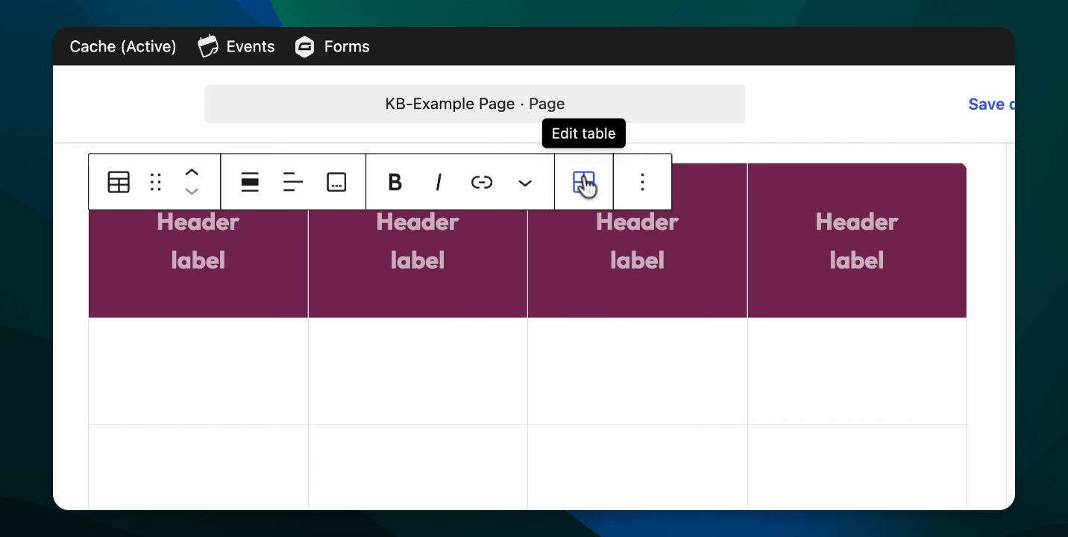Screen dimensions: 1068x537
Task: Apply italic formatting
Action: (x=439, y=182)
